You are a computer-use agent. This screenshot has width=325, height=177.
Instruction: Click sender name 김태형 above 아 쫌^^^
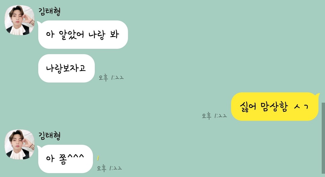tap(49, 135)
